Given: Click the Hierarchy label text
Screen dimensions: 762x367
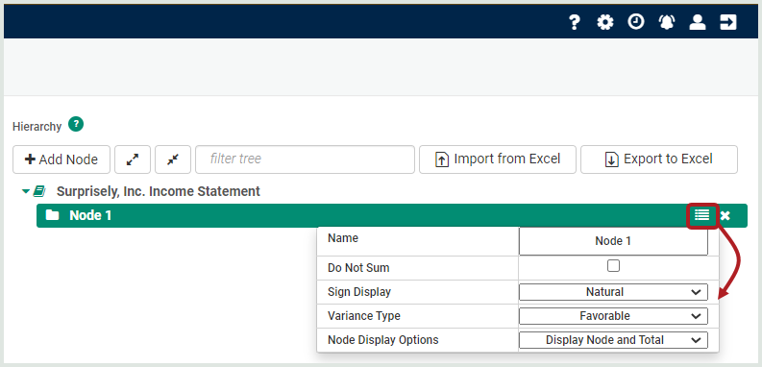Looking at the screenshot, I should click(37, 127).
